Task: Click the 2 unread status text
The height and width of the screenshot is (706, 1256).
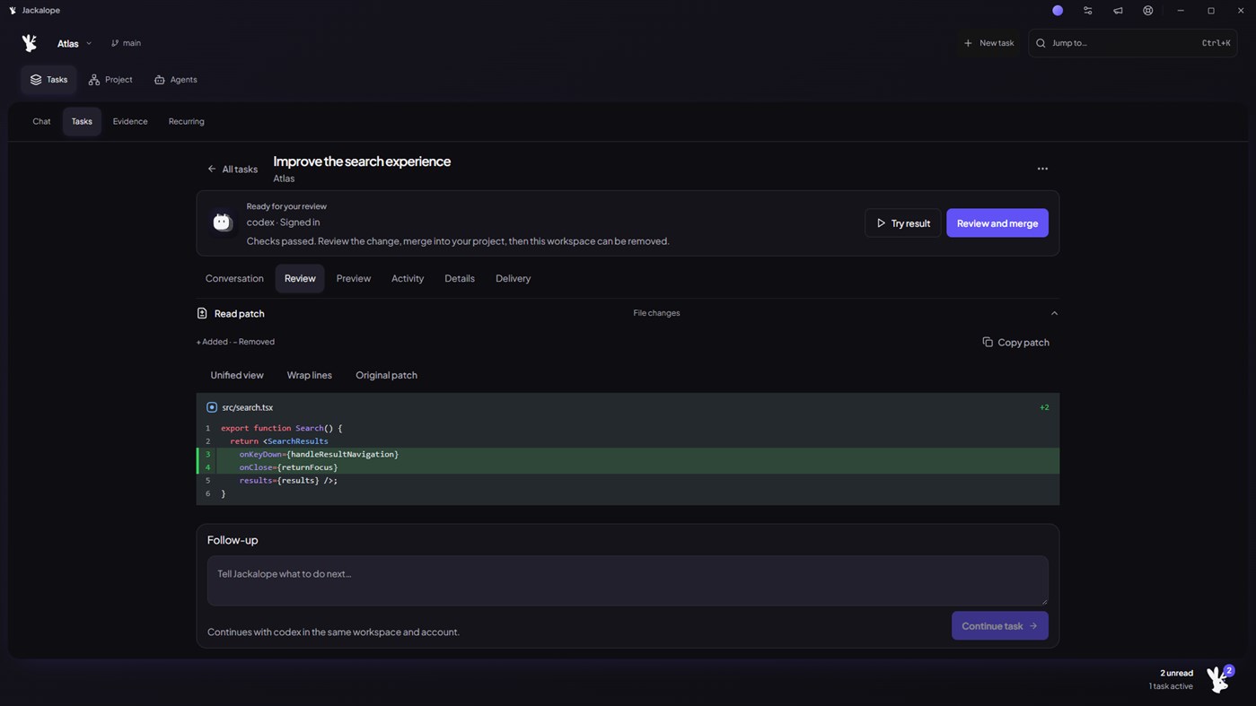Action: point(1176,673)
